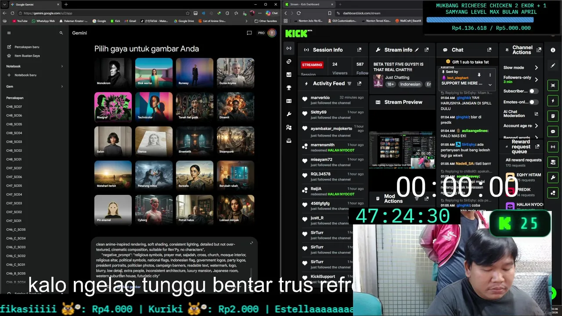Image resolution: width=562 pixels, height=316 pixels.
Task: Click the pencil icon in Kick right rail
Action: tap(553, 65)
